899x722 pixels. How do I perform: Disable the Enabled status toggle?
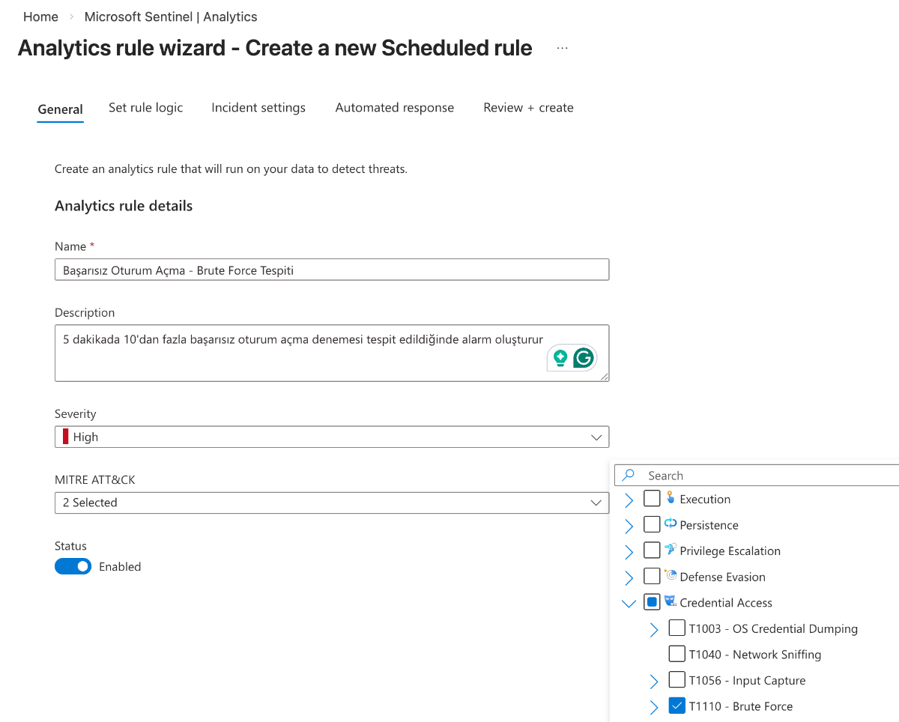tap(73, 567)
